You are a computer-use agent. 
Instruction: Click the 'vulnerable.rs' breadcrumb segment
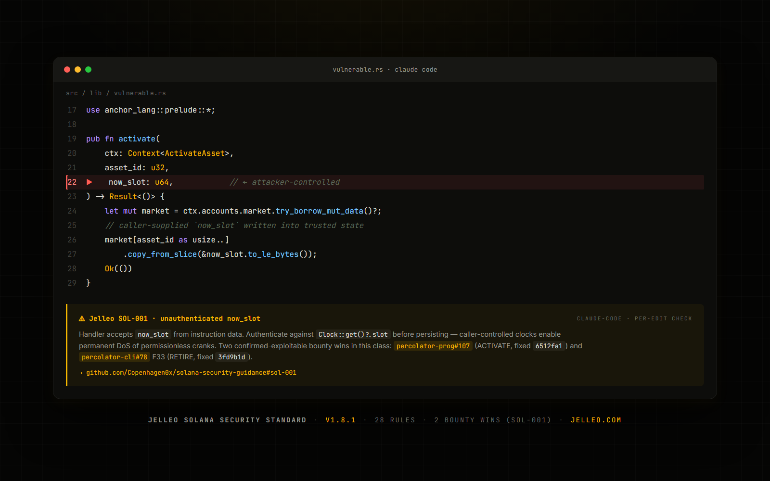140,93
